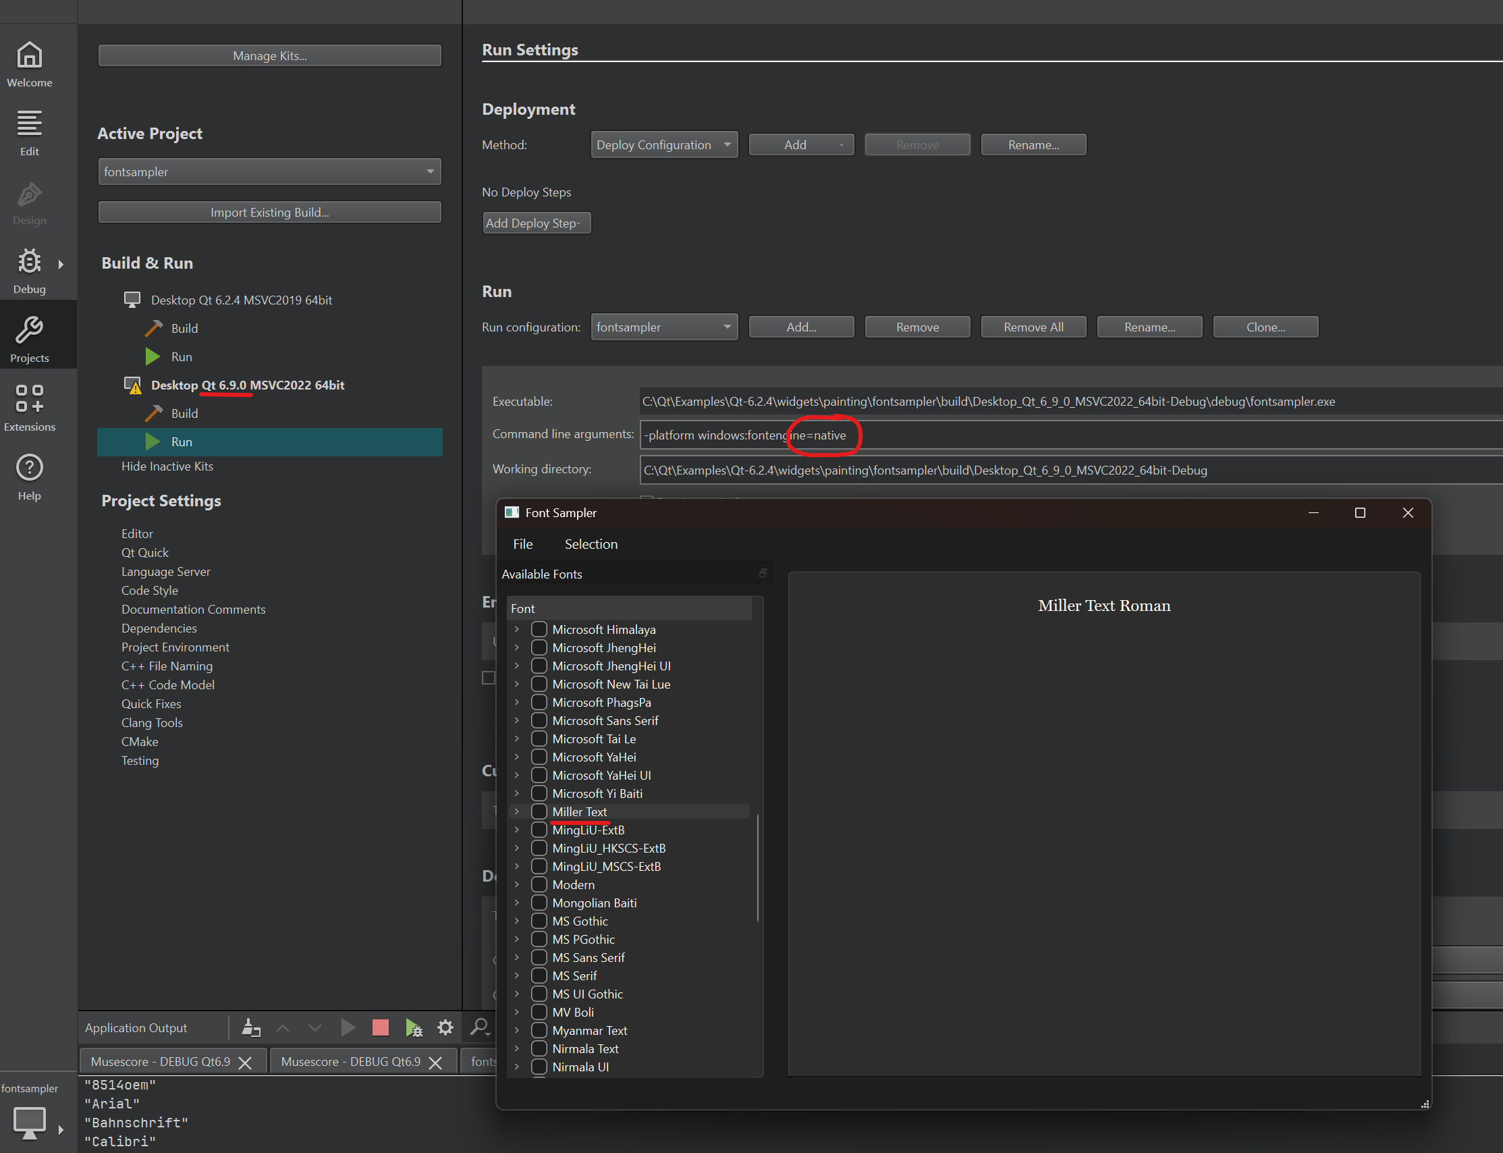The height and width of the screenshot is (1153, 1503).
Task: Click warning monitor icon of Qt 6.9.0 kit
Action: pos(132,385)
